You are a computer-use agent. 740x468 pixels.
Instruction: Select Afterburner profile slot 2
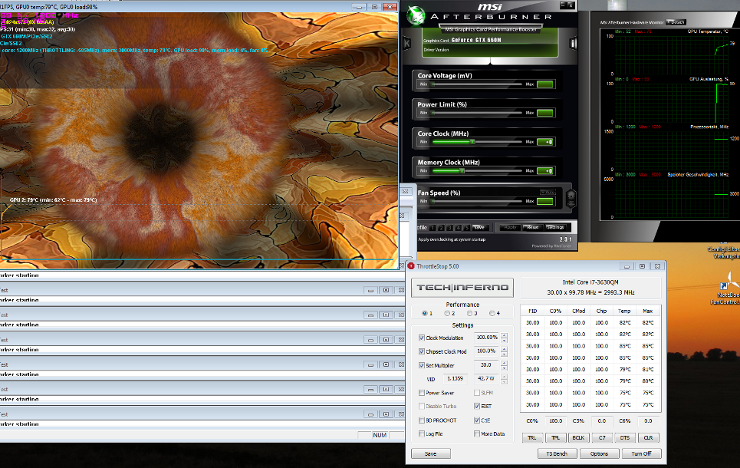[x=441, y=228]
